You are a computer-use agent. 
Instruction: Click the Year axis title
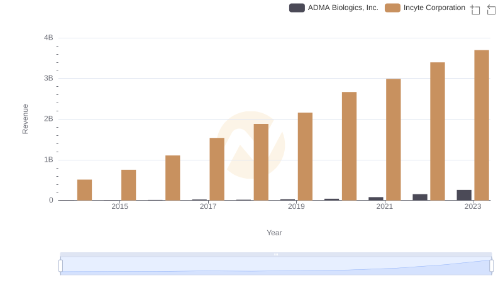274,233
